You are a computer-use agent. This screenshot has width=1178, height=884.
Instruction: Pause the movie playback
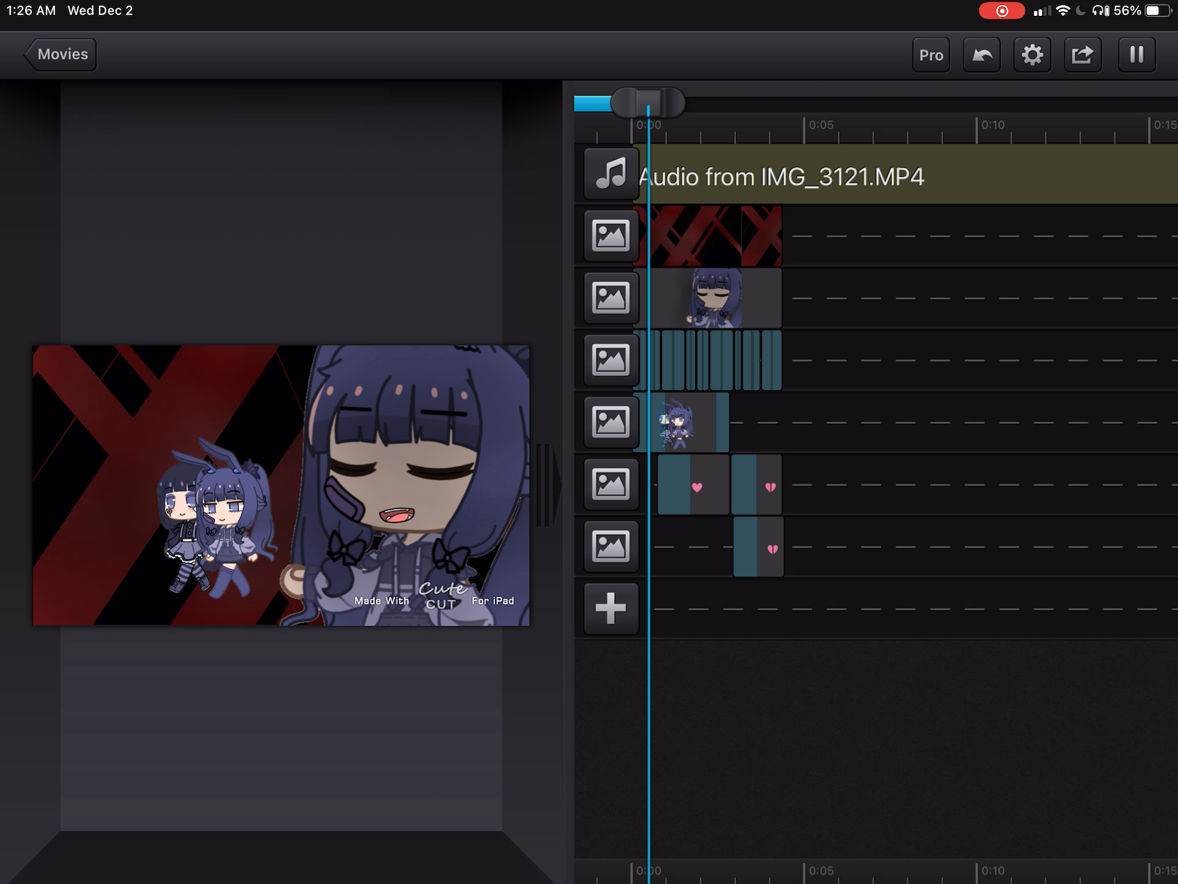coord(1137,55)
